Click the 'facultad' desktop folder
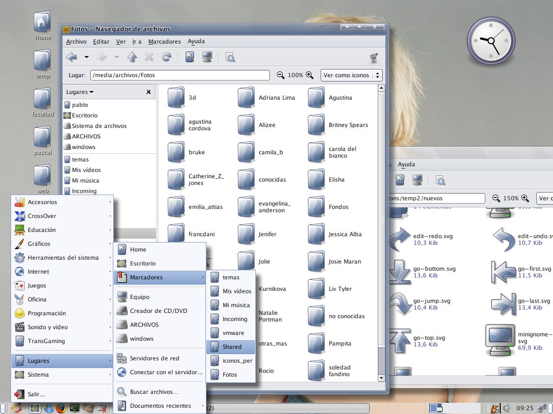This screenshot has height=414, width=553. 43,103
